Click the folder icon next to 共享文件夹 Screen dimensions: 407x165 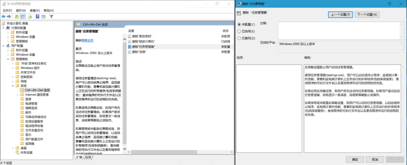point(17,72)
